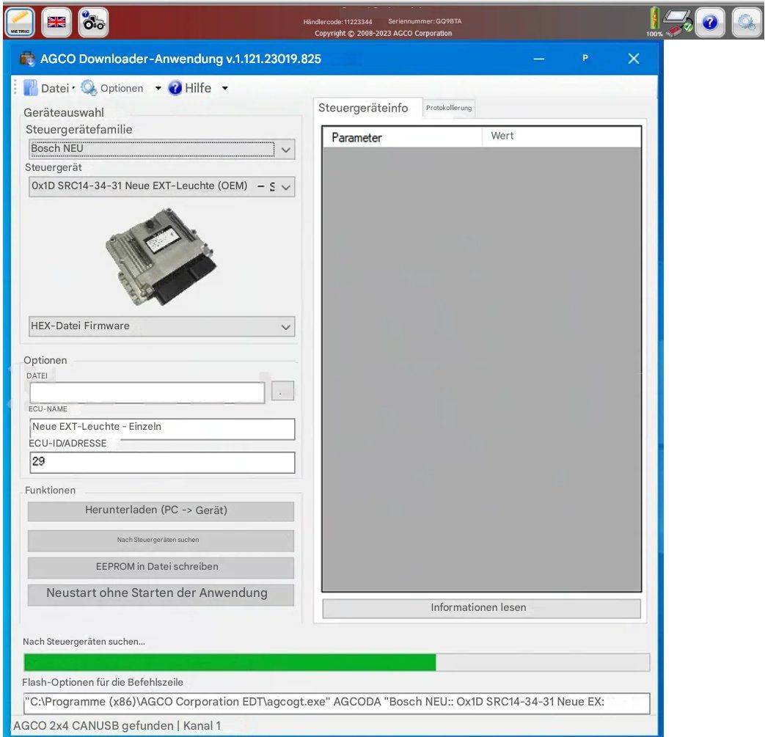Click the battery 100% status icon

click(654, 22)
